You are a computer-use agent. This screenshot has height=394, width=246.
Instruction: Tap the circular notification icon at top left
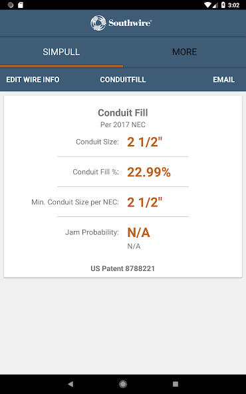click(11, 5)
